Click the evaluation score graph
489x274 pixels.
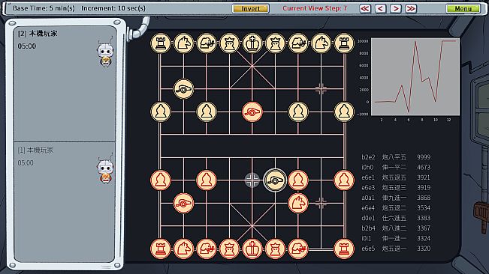[415, 76]
